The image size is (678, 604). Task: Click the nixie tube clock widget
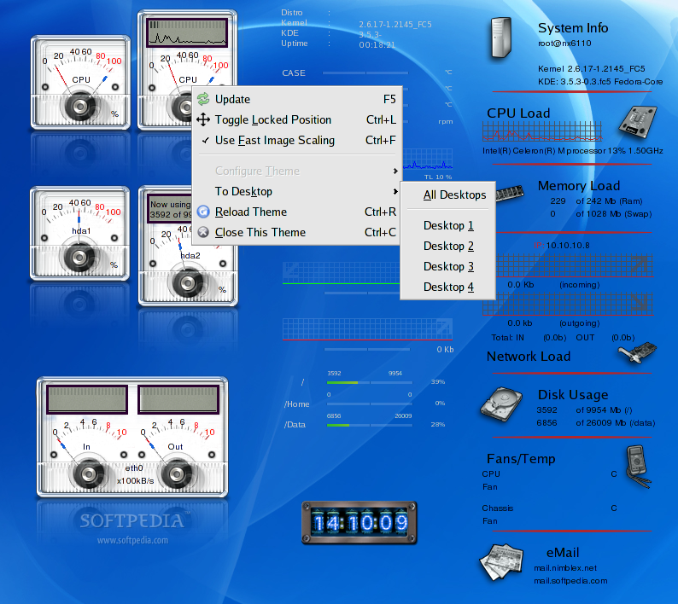tap(359, 522)
